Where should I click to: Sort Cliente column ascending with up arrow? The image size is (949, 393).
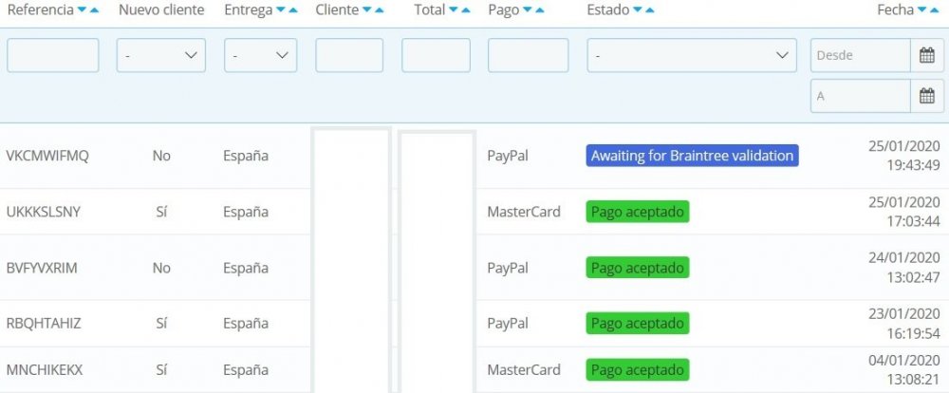click(x=379, y=10)
